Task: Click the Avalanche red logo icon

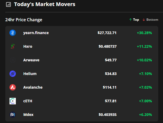Action: coord(13,87)
